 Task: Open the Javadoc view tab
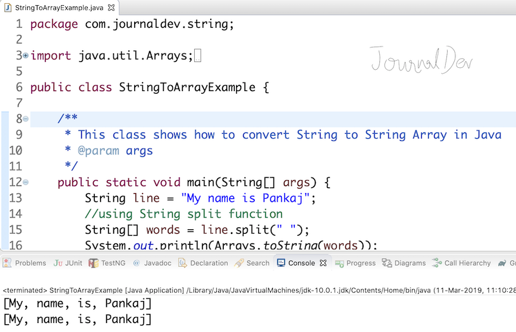(x=152, y=263)
